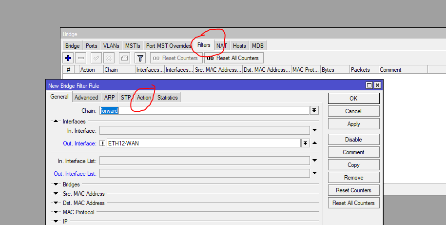This screenshot has height=225, width=446.
Task: Open the Statistics tab
Action: (168, 98)
